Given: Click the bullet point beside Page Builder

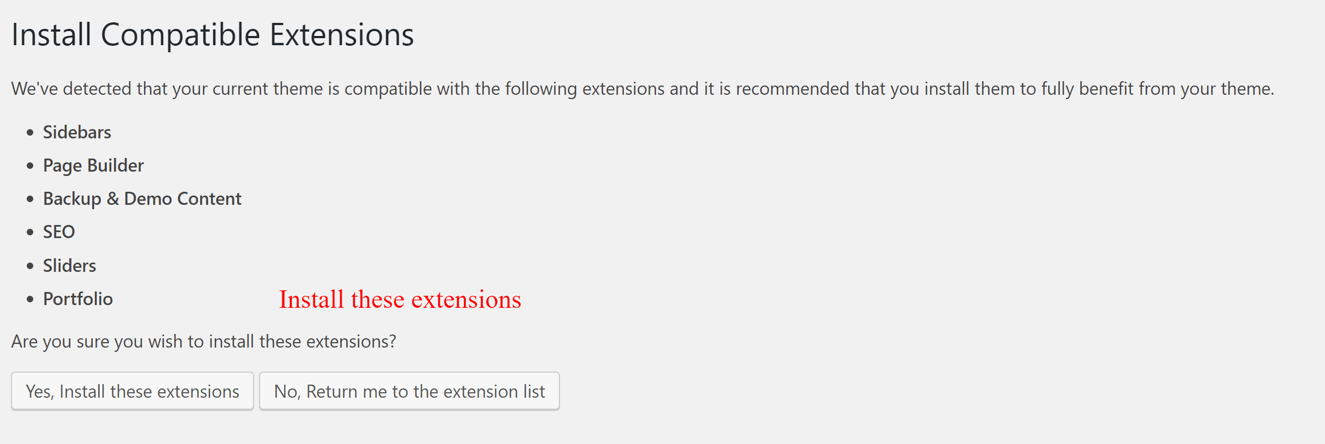Looking at the screenshot, I should click(30, 166).
